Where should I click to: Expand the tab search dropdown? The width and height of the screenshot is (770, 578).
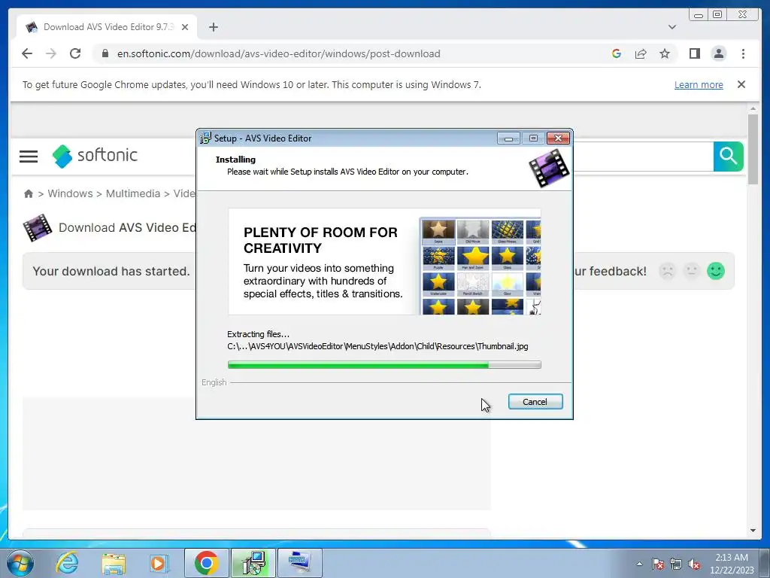(672, 27)
